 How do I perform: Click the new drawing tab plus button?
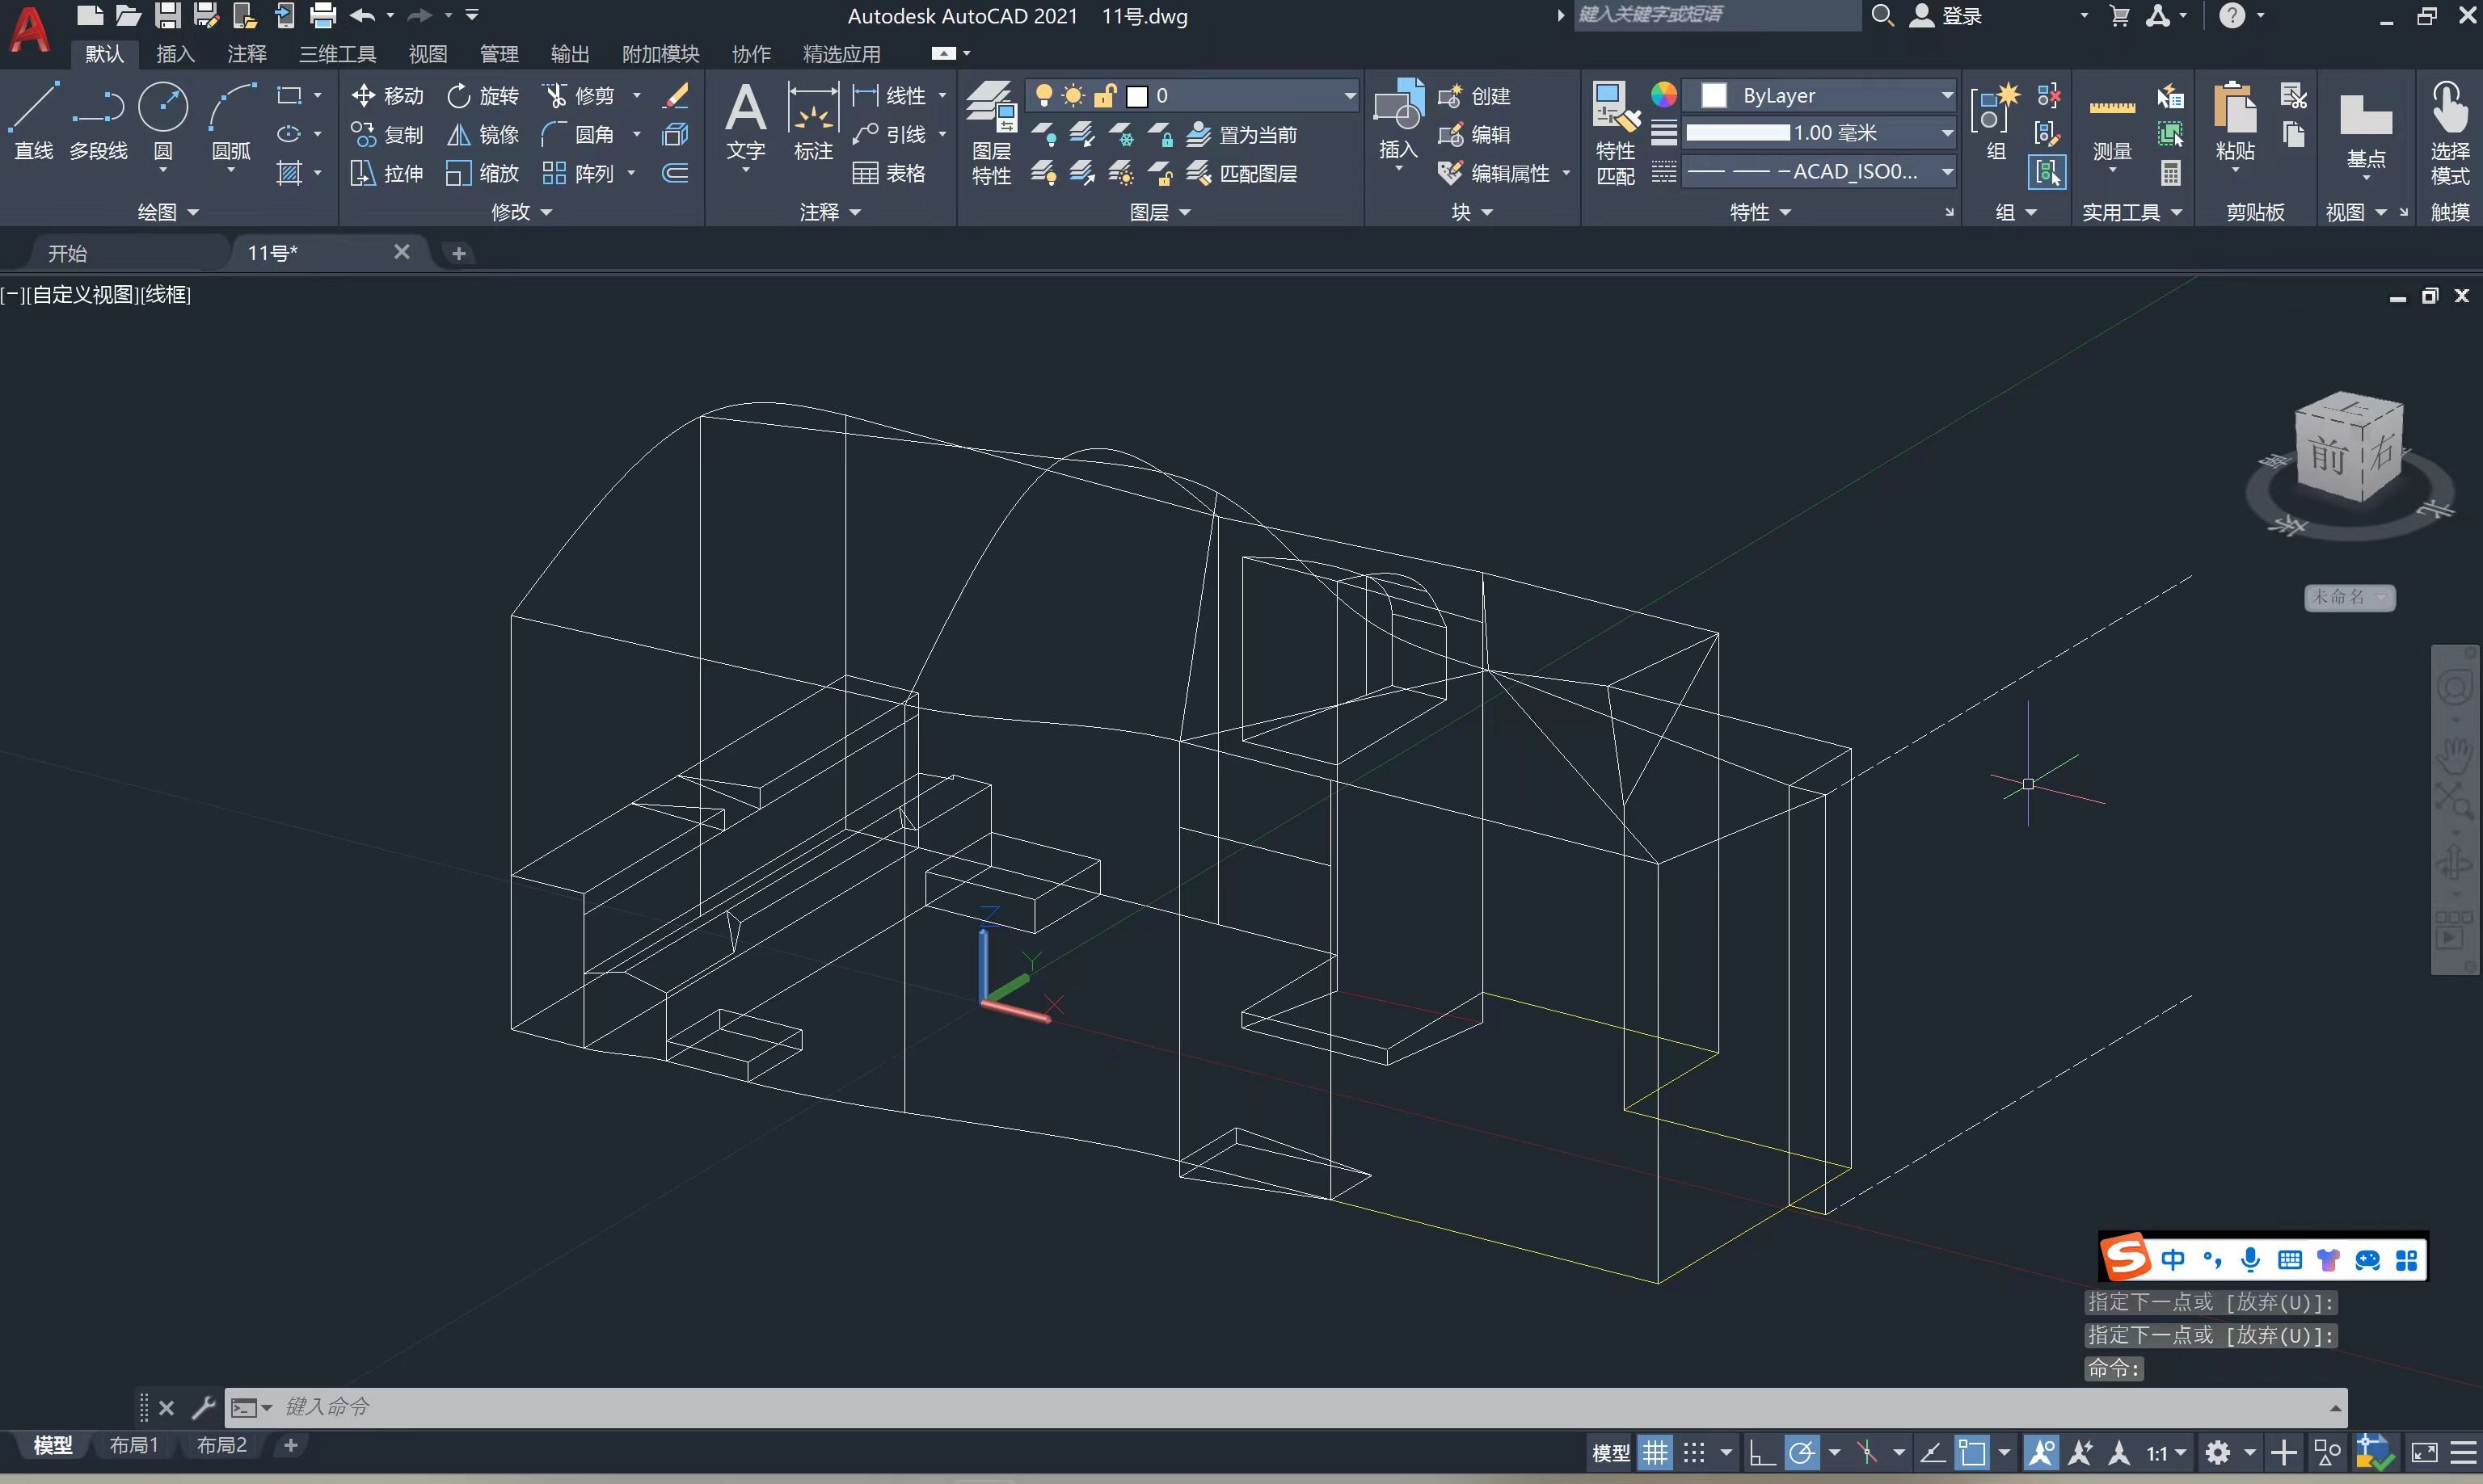click(x=458, y=254)
